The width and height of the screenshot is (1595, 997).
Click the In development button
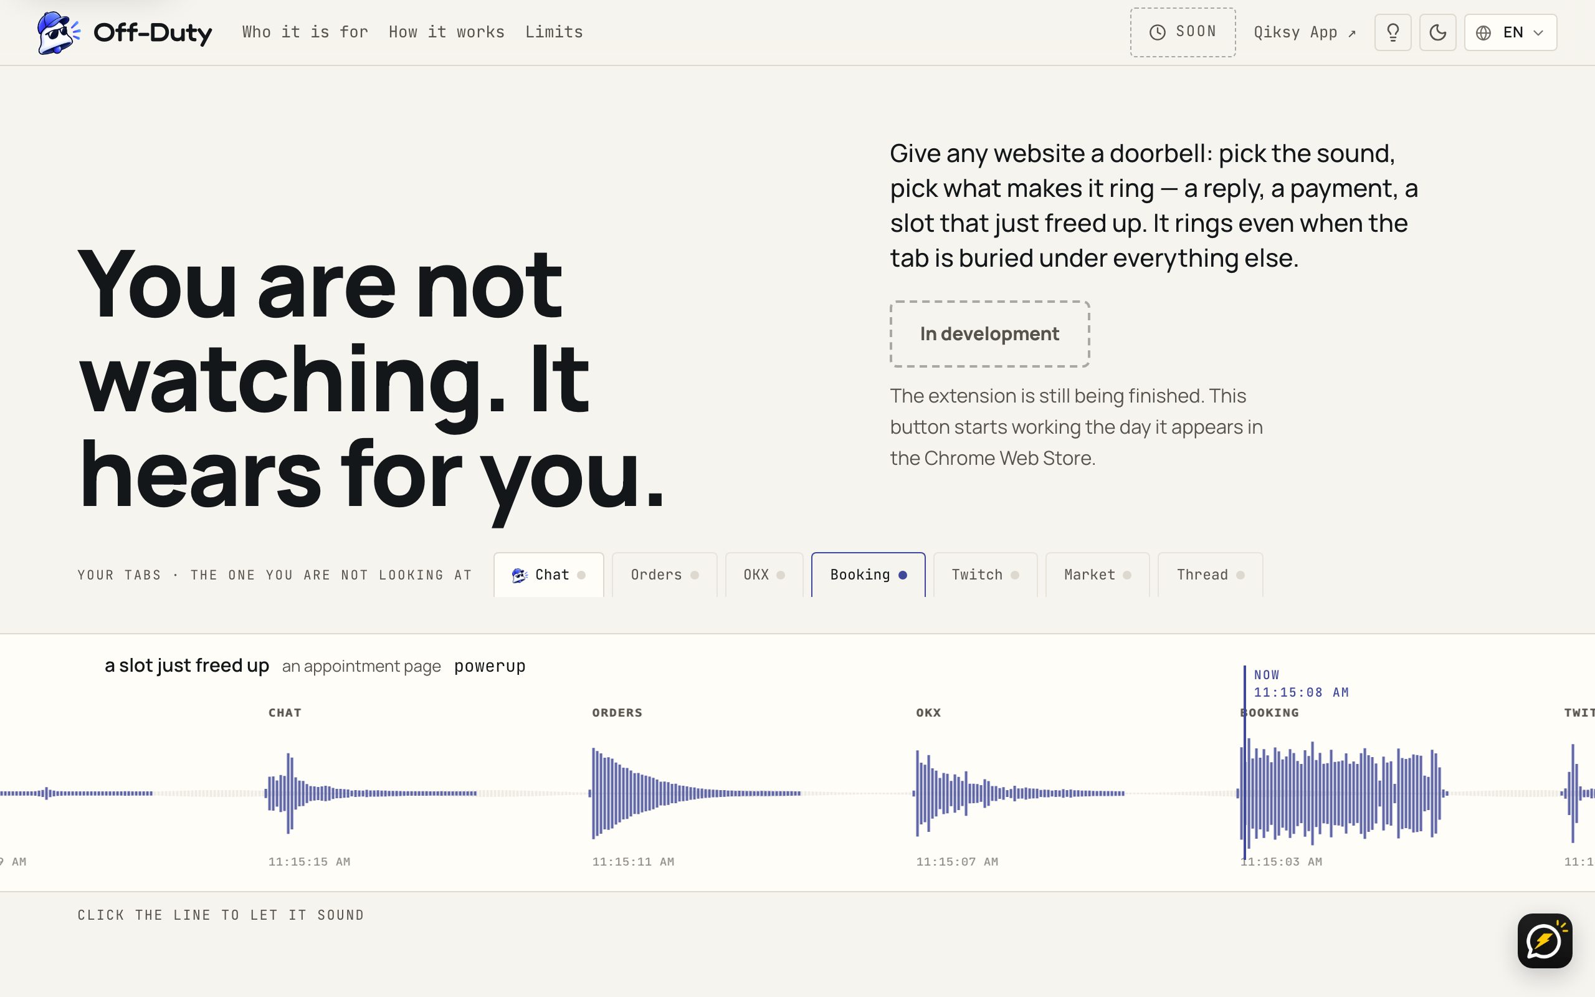pos(989,333)
